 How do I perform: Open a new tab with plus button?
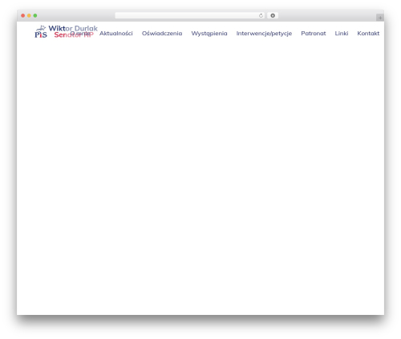380,18
